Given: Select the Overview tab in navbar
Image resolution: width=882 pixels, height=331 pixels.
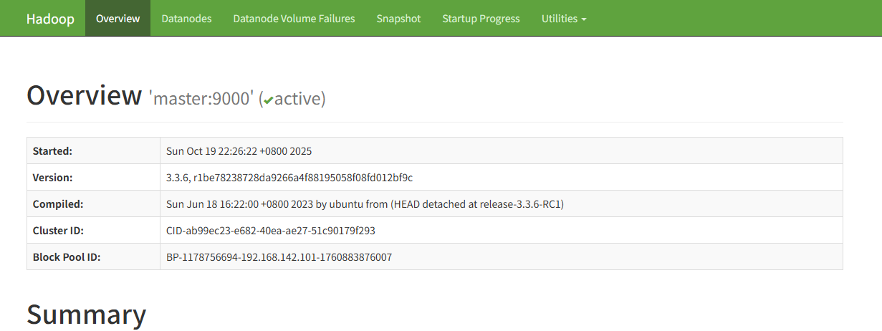Looking at the screenshot, I should (118, 19).
